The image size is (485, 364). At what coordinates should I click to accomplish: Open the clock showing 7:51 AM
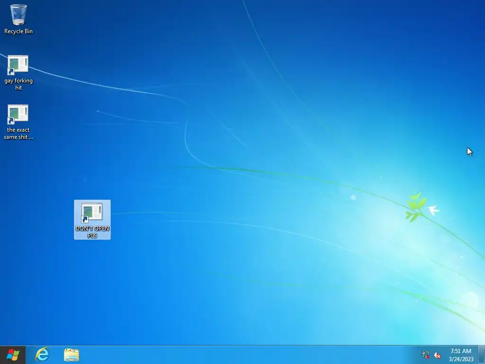[x=460, y=355]
